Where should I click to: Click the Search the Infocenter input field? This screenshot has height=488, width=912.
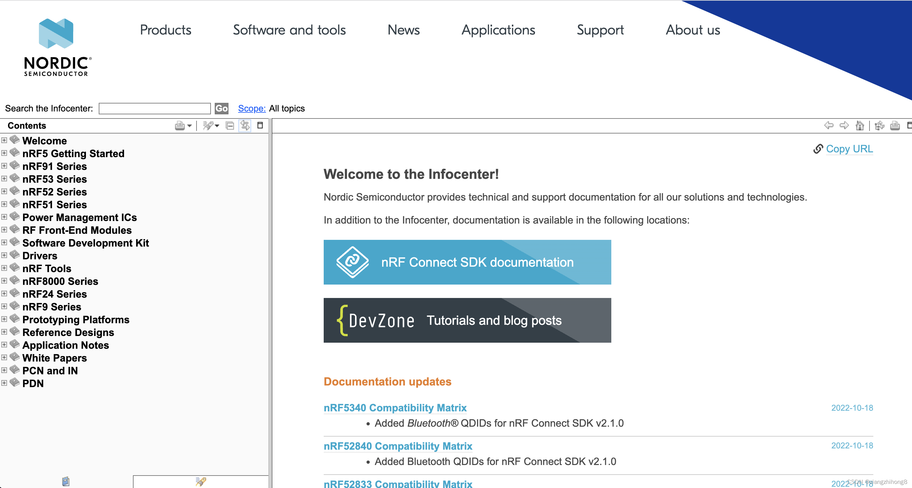pyautogui.click(x=154, y=108)
